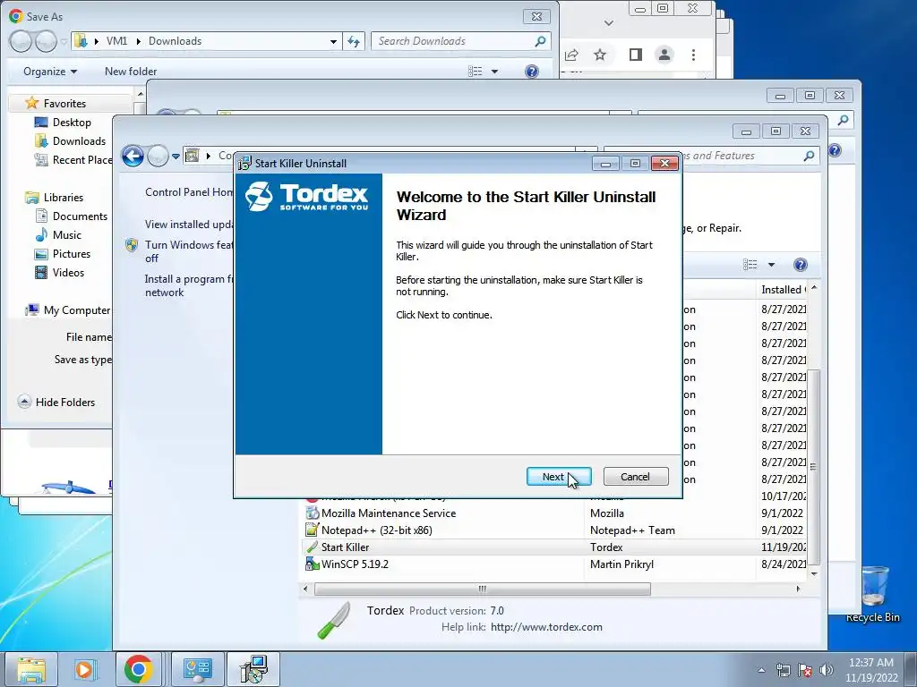Click the volume icon in system tray

[x=827, y=670]
